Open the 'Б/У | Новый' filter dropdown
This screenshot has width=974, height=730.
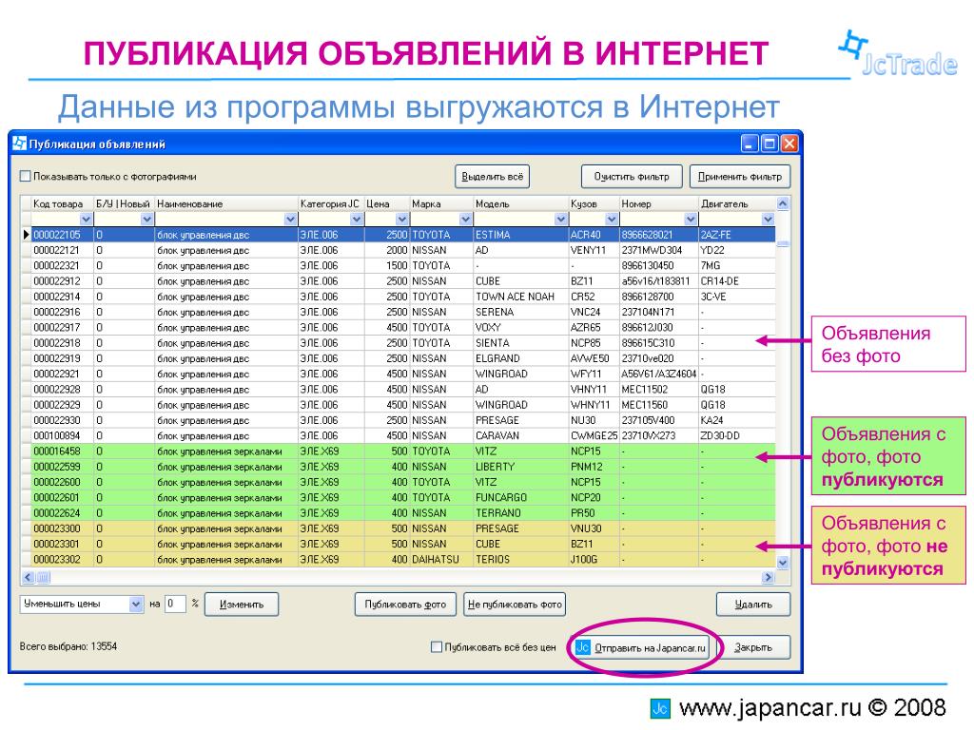point(146,220)
